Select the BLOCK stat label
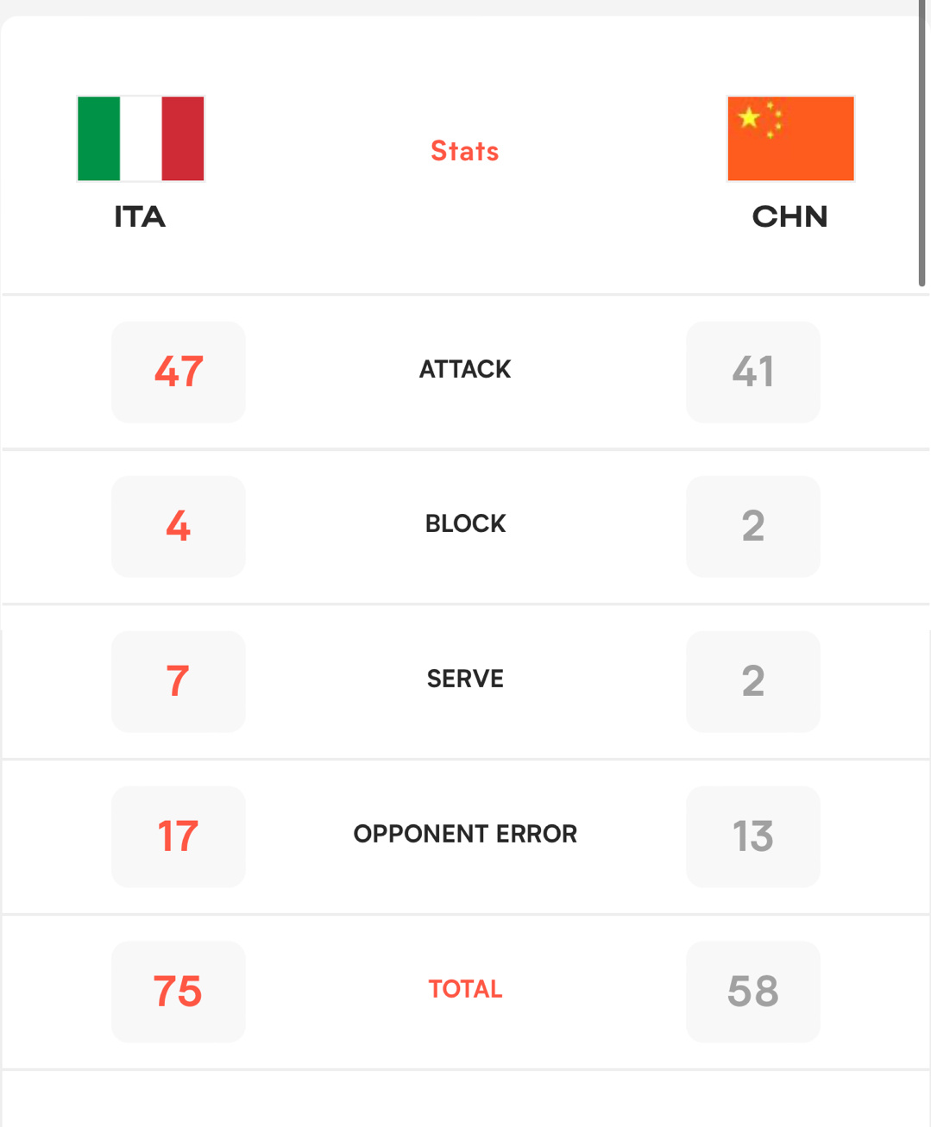The height and width of the screenshot is (1127, 931). point(465,523)
